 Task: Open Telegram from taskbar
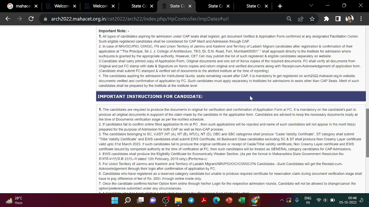(x=191, y=200)
